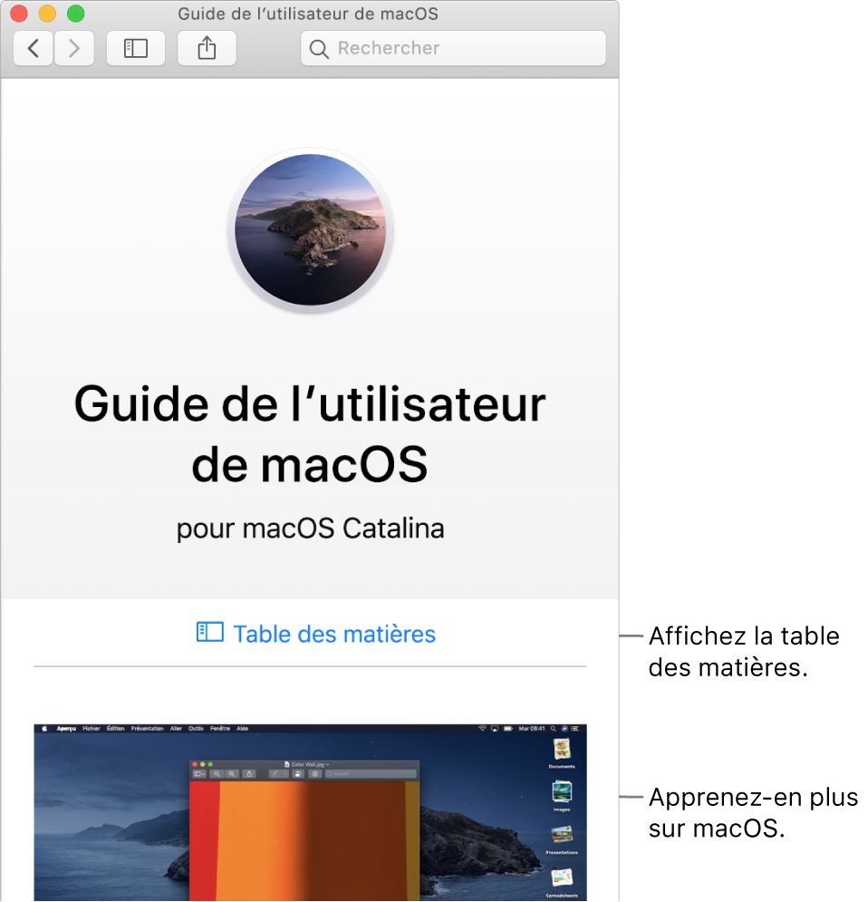Open the Fichier menu

pos(91,727)
